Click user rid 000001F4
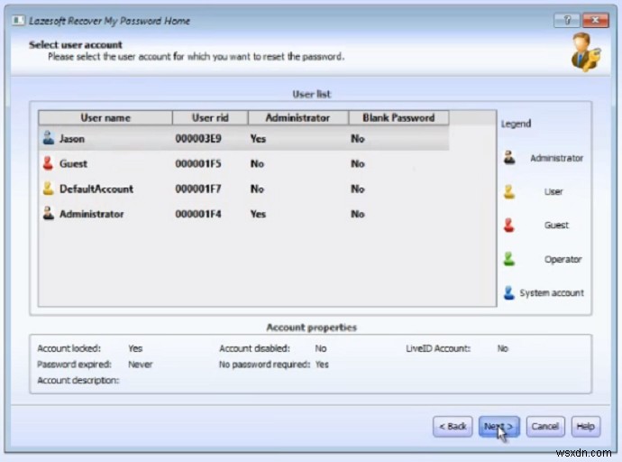The height and width of the screenshot is (462, 622). [x=198, y=214]
